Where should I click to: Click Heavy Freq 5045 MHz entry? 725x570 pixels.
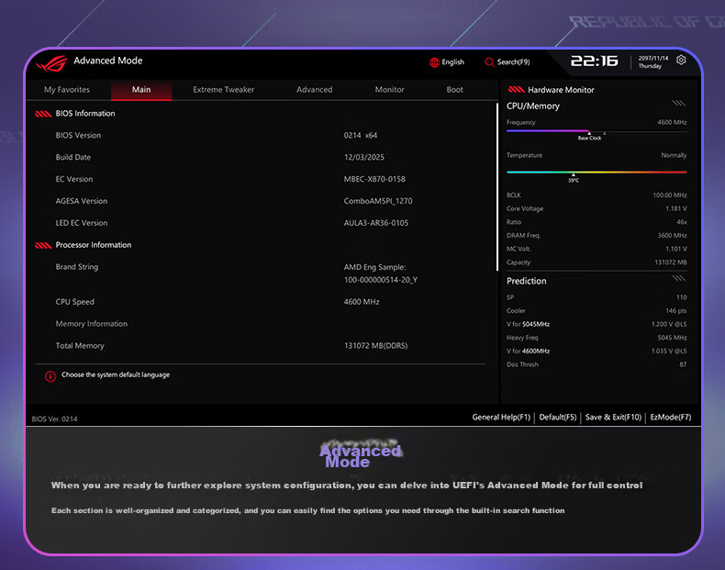pos(597,338)
